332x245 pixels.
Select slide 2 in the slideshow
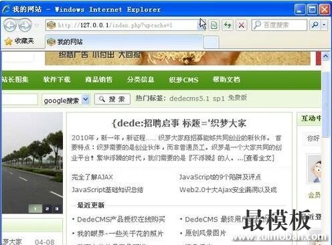(47, 209)
